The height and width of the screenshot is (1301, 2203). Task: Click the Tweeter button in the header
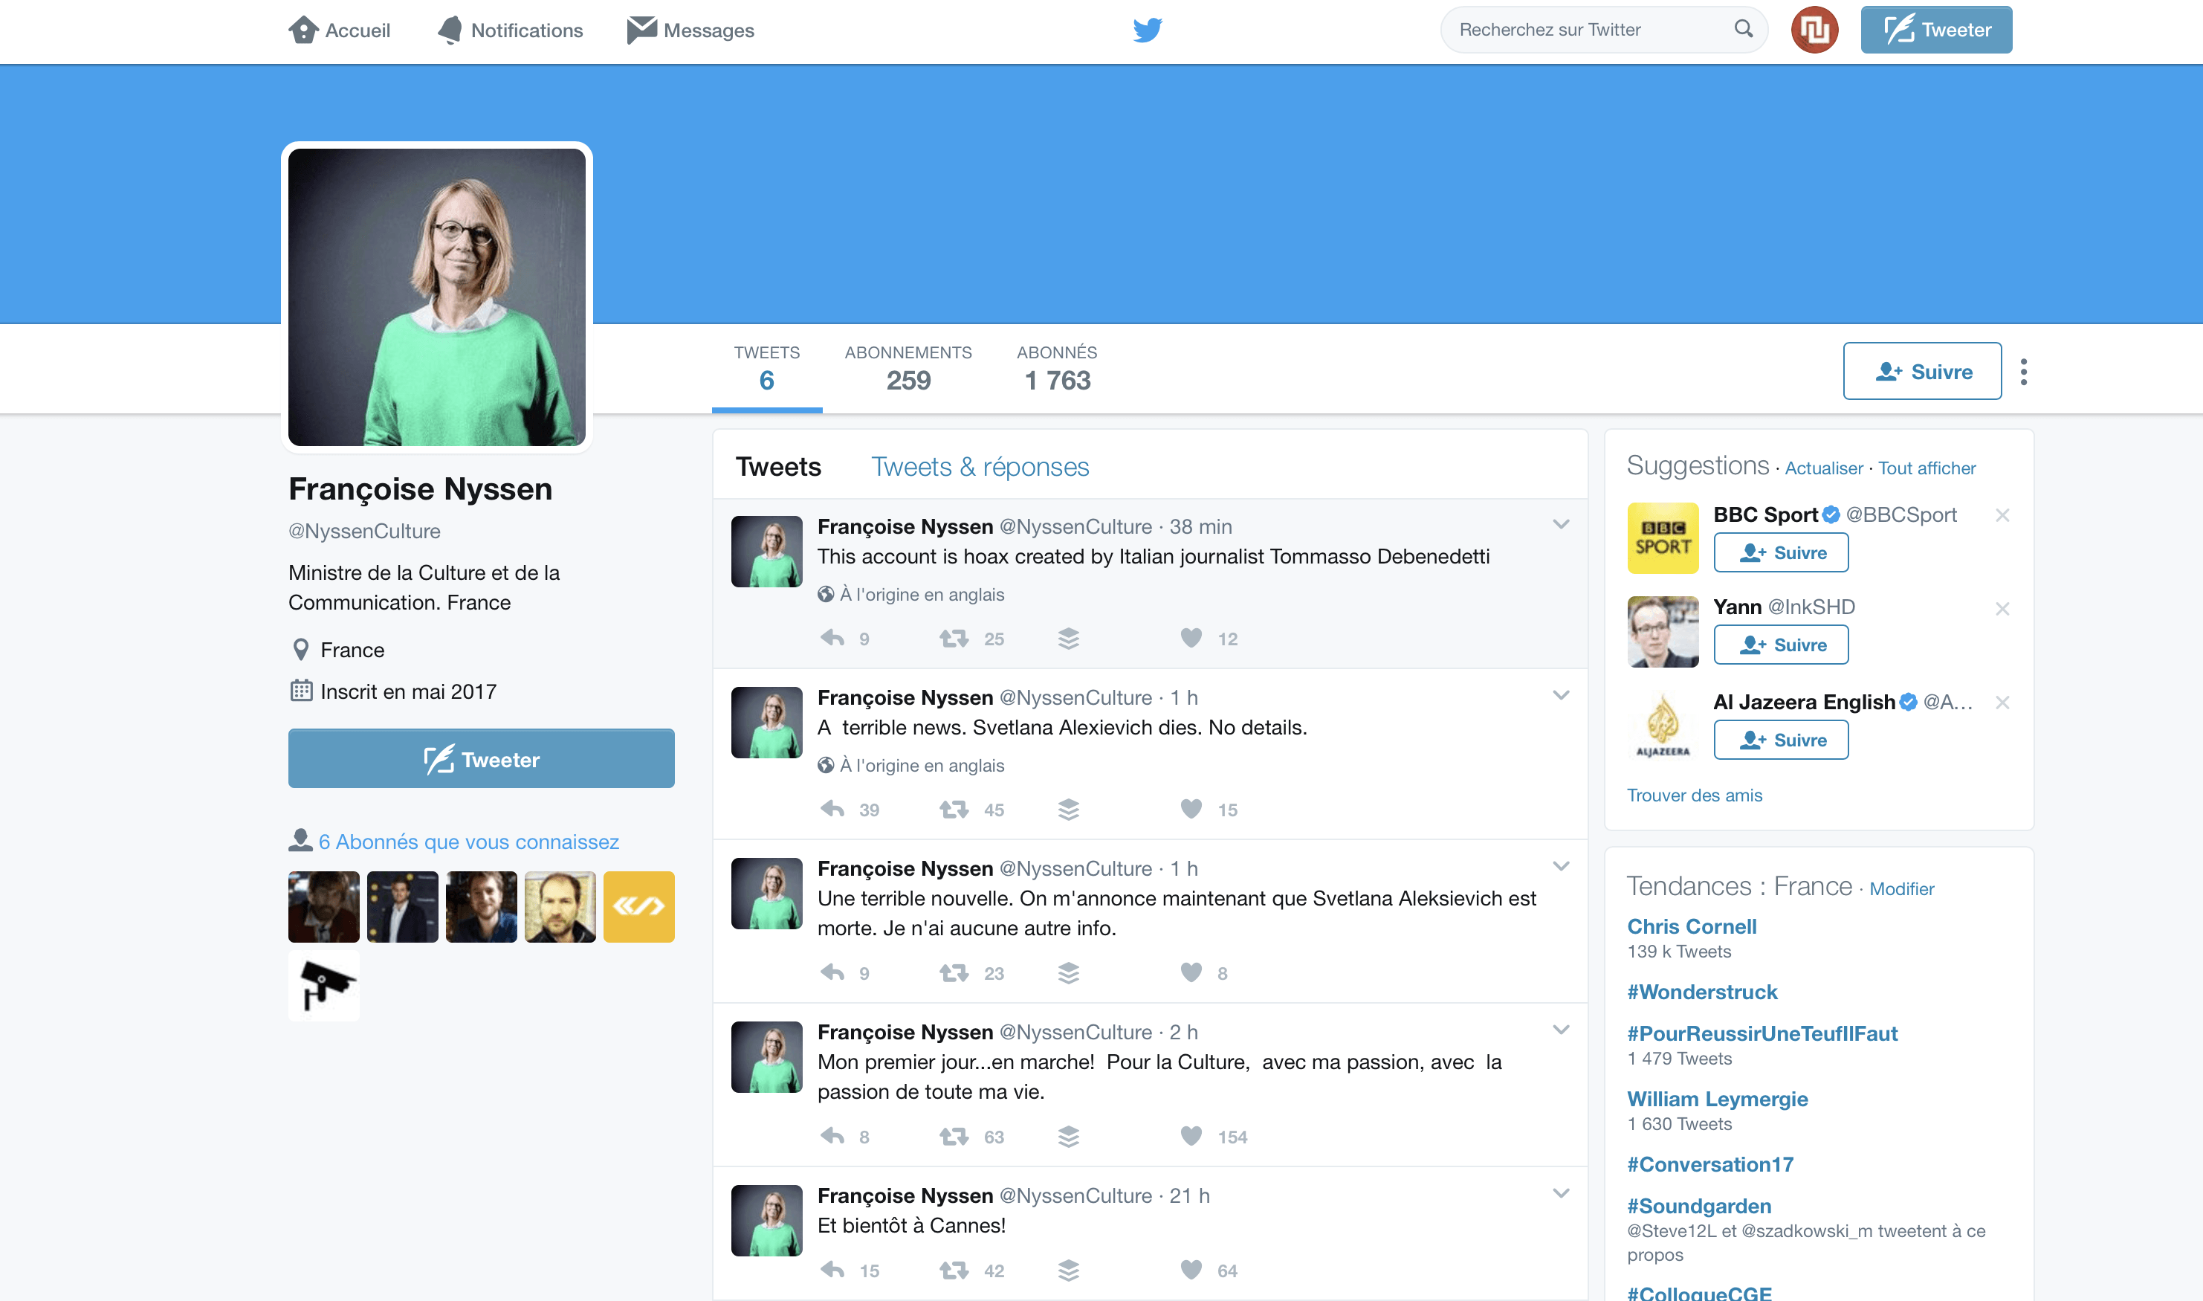coord(1935,30)
